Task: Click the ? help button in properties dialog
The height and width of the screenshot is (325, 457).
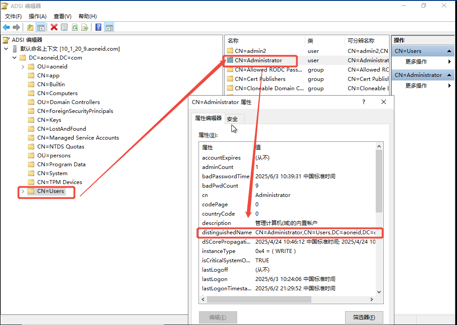Action: 363,102
